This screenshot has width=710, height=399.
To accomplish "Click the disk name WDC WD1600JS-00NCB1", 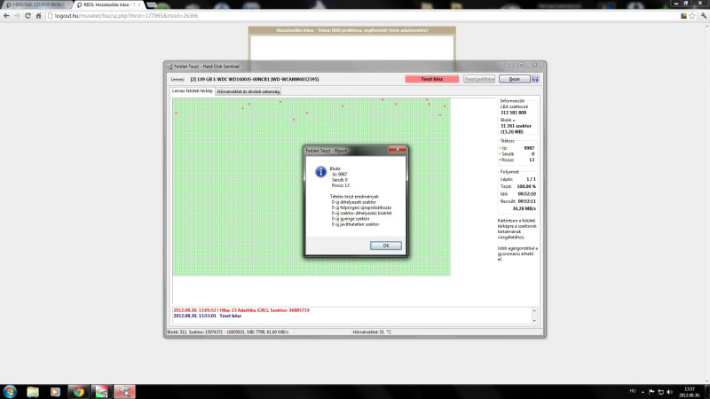I will (243, 79).
